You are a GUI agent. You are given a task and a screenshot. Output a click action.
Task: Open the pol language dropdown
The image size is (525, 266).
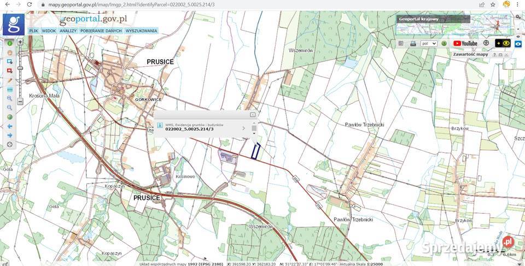point(429,44)
